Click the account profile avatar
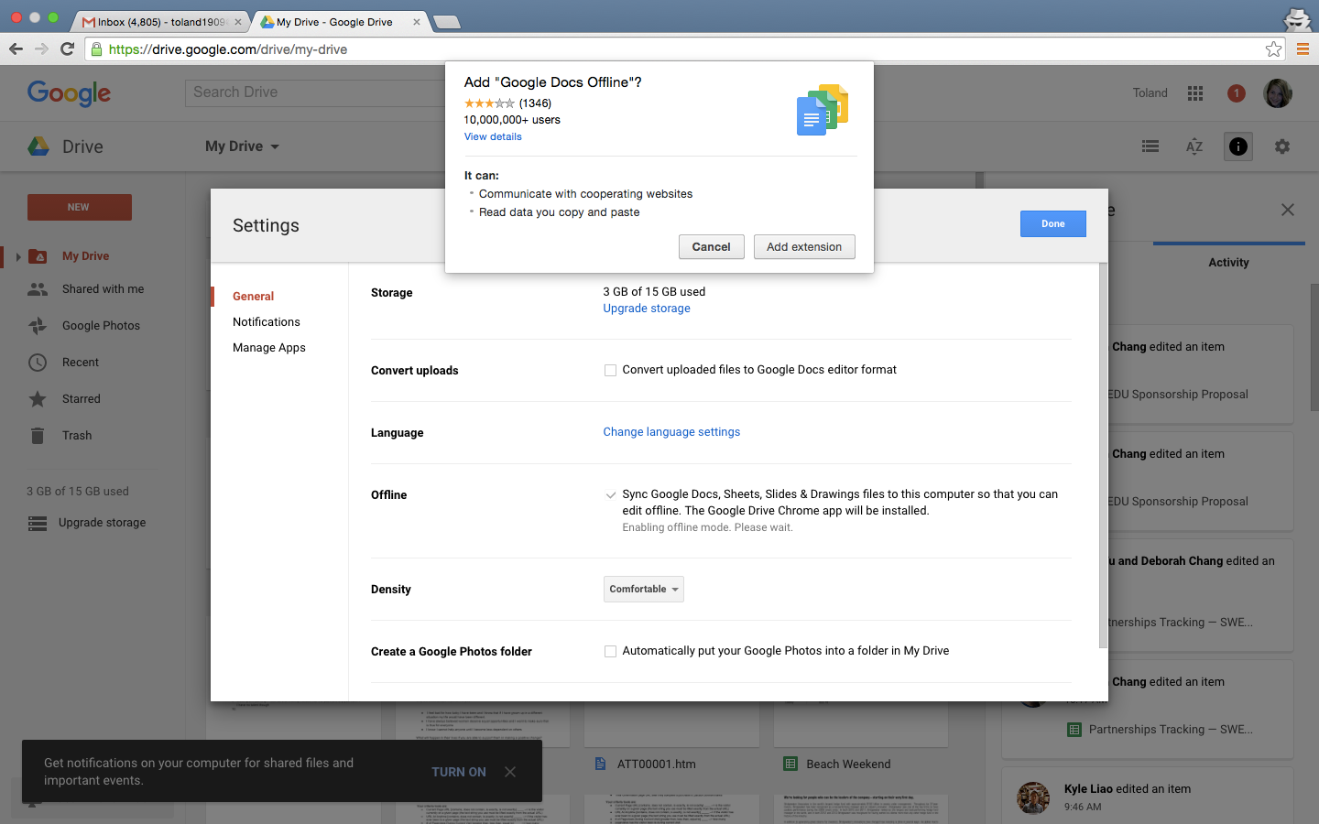Viewport: 1319px width, 824px height. tap(1278, 92)
